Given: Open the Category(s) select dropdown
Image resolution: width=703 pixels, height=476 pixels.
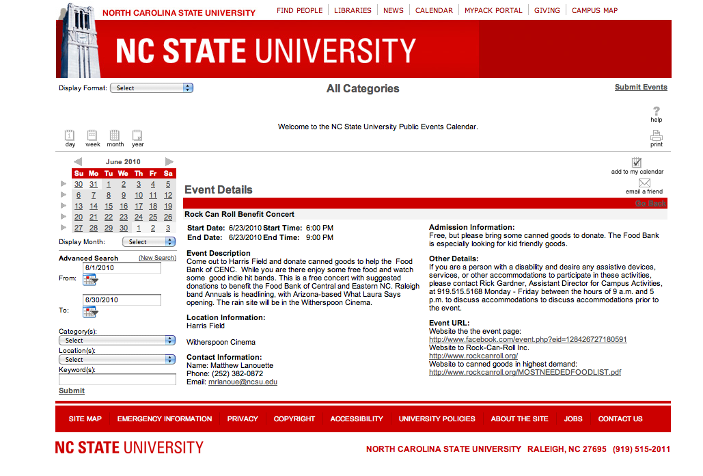Looking at the screenshot, I should click(117, 341).
